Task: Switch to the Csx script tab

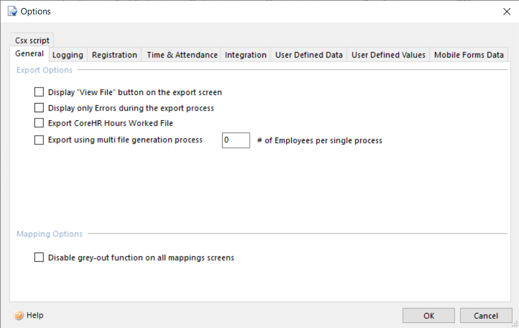Action: pyautogui.click(x=32, y=40)
